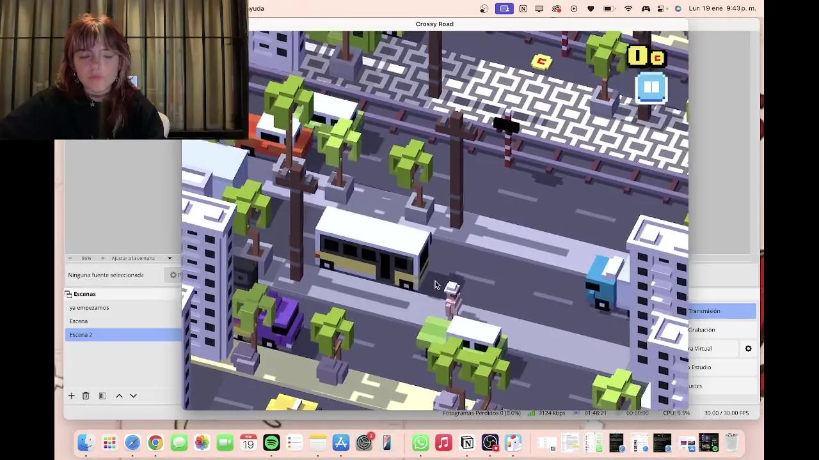Open Safari from the Dock

(132, 442)
